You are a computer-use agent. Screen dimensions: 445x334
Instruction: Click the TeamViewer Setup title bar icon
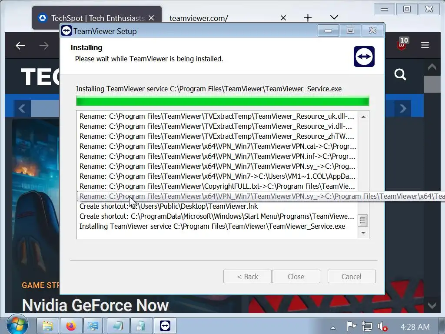pyautogui.click(x=66, y=31)
